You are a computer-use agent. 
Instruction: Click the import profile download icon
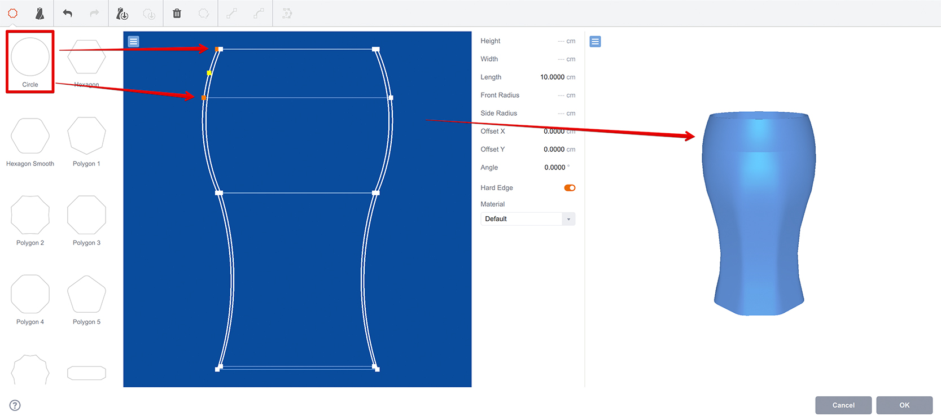click(122, 13)
